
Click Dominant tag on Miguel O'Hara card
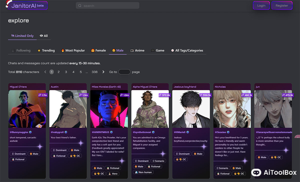[x=18, y=154]
